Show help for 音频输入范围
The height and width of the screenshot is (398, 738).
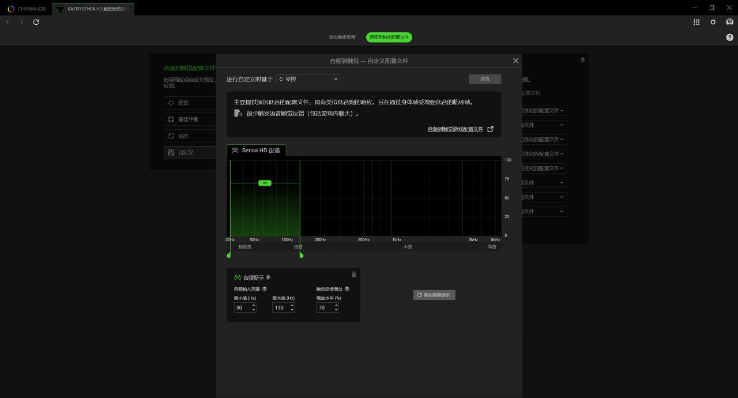265,288
